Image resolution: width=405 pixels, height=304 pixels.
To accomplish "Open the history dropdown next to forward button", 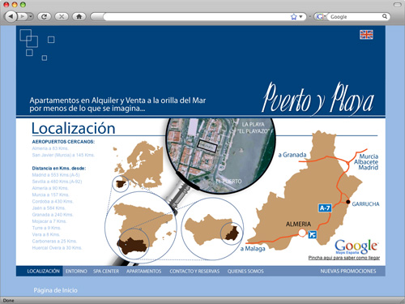I will (31, 17).
